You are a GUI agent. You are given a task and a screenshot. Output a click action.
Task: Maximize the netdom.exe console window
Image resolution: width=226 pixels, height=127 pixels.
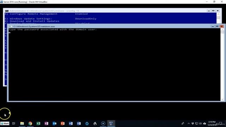[217, 26]
